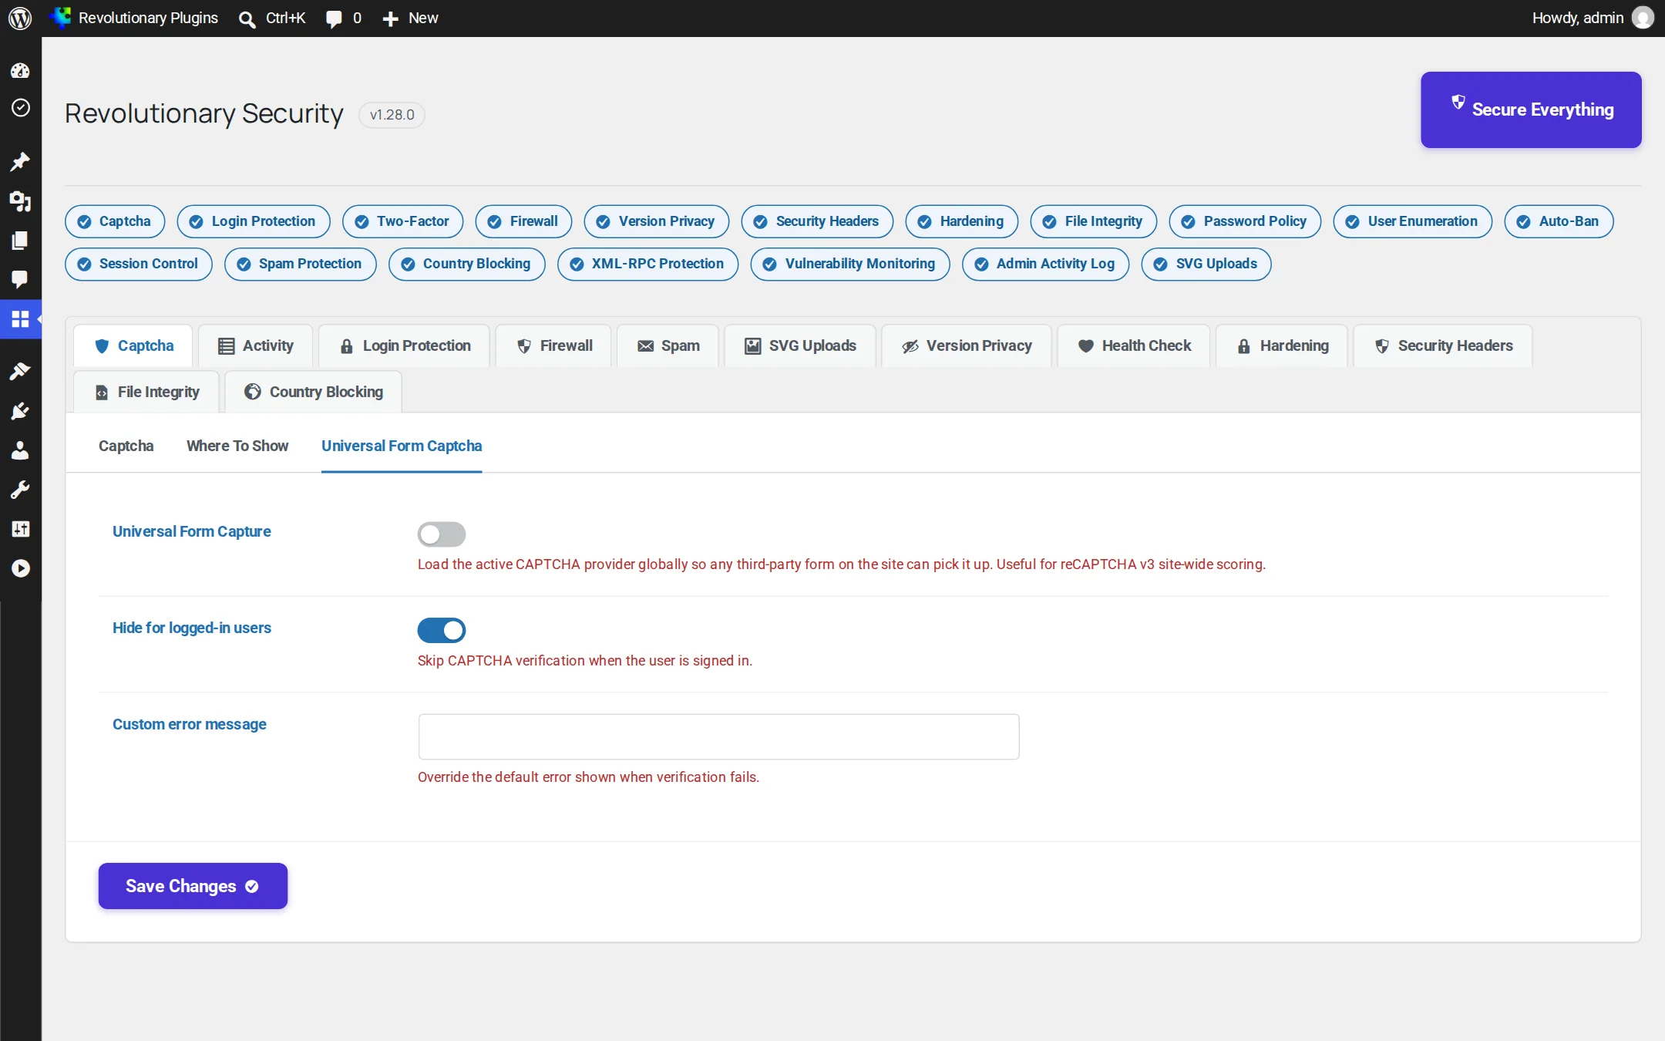This screenshot has height=1041, width=1665.
Task: Select Universal Form Captcha sub-tab
Action: (402, 446)
